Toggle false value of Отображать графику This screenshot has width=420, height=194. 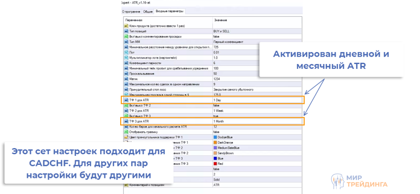point(216,132)
